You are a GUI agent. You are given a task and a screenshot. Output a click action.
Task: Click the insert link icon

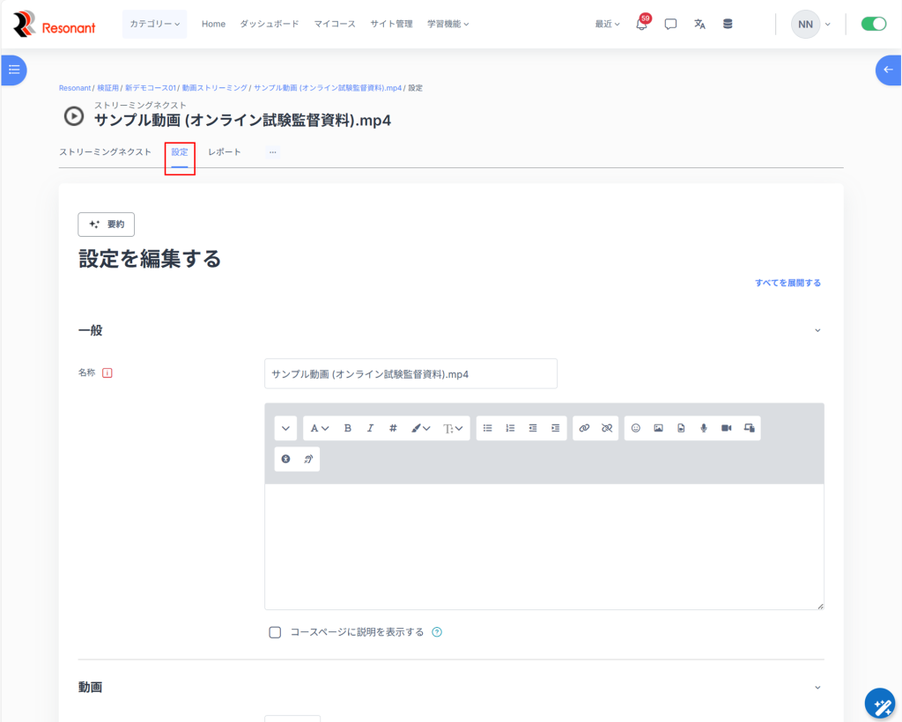pos(583,428)
